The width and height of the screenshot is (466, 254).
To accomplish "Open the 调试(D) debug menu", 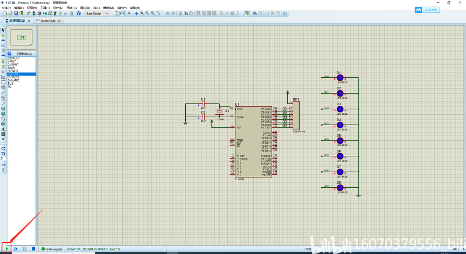I will point(85,8).
